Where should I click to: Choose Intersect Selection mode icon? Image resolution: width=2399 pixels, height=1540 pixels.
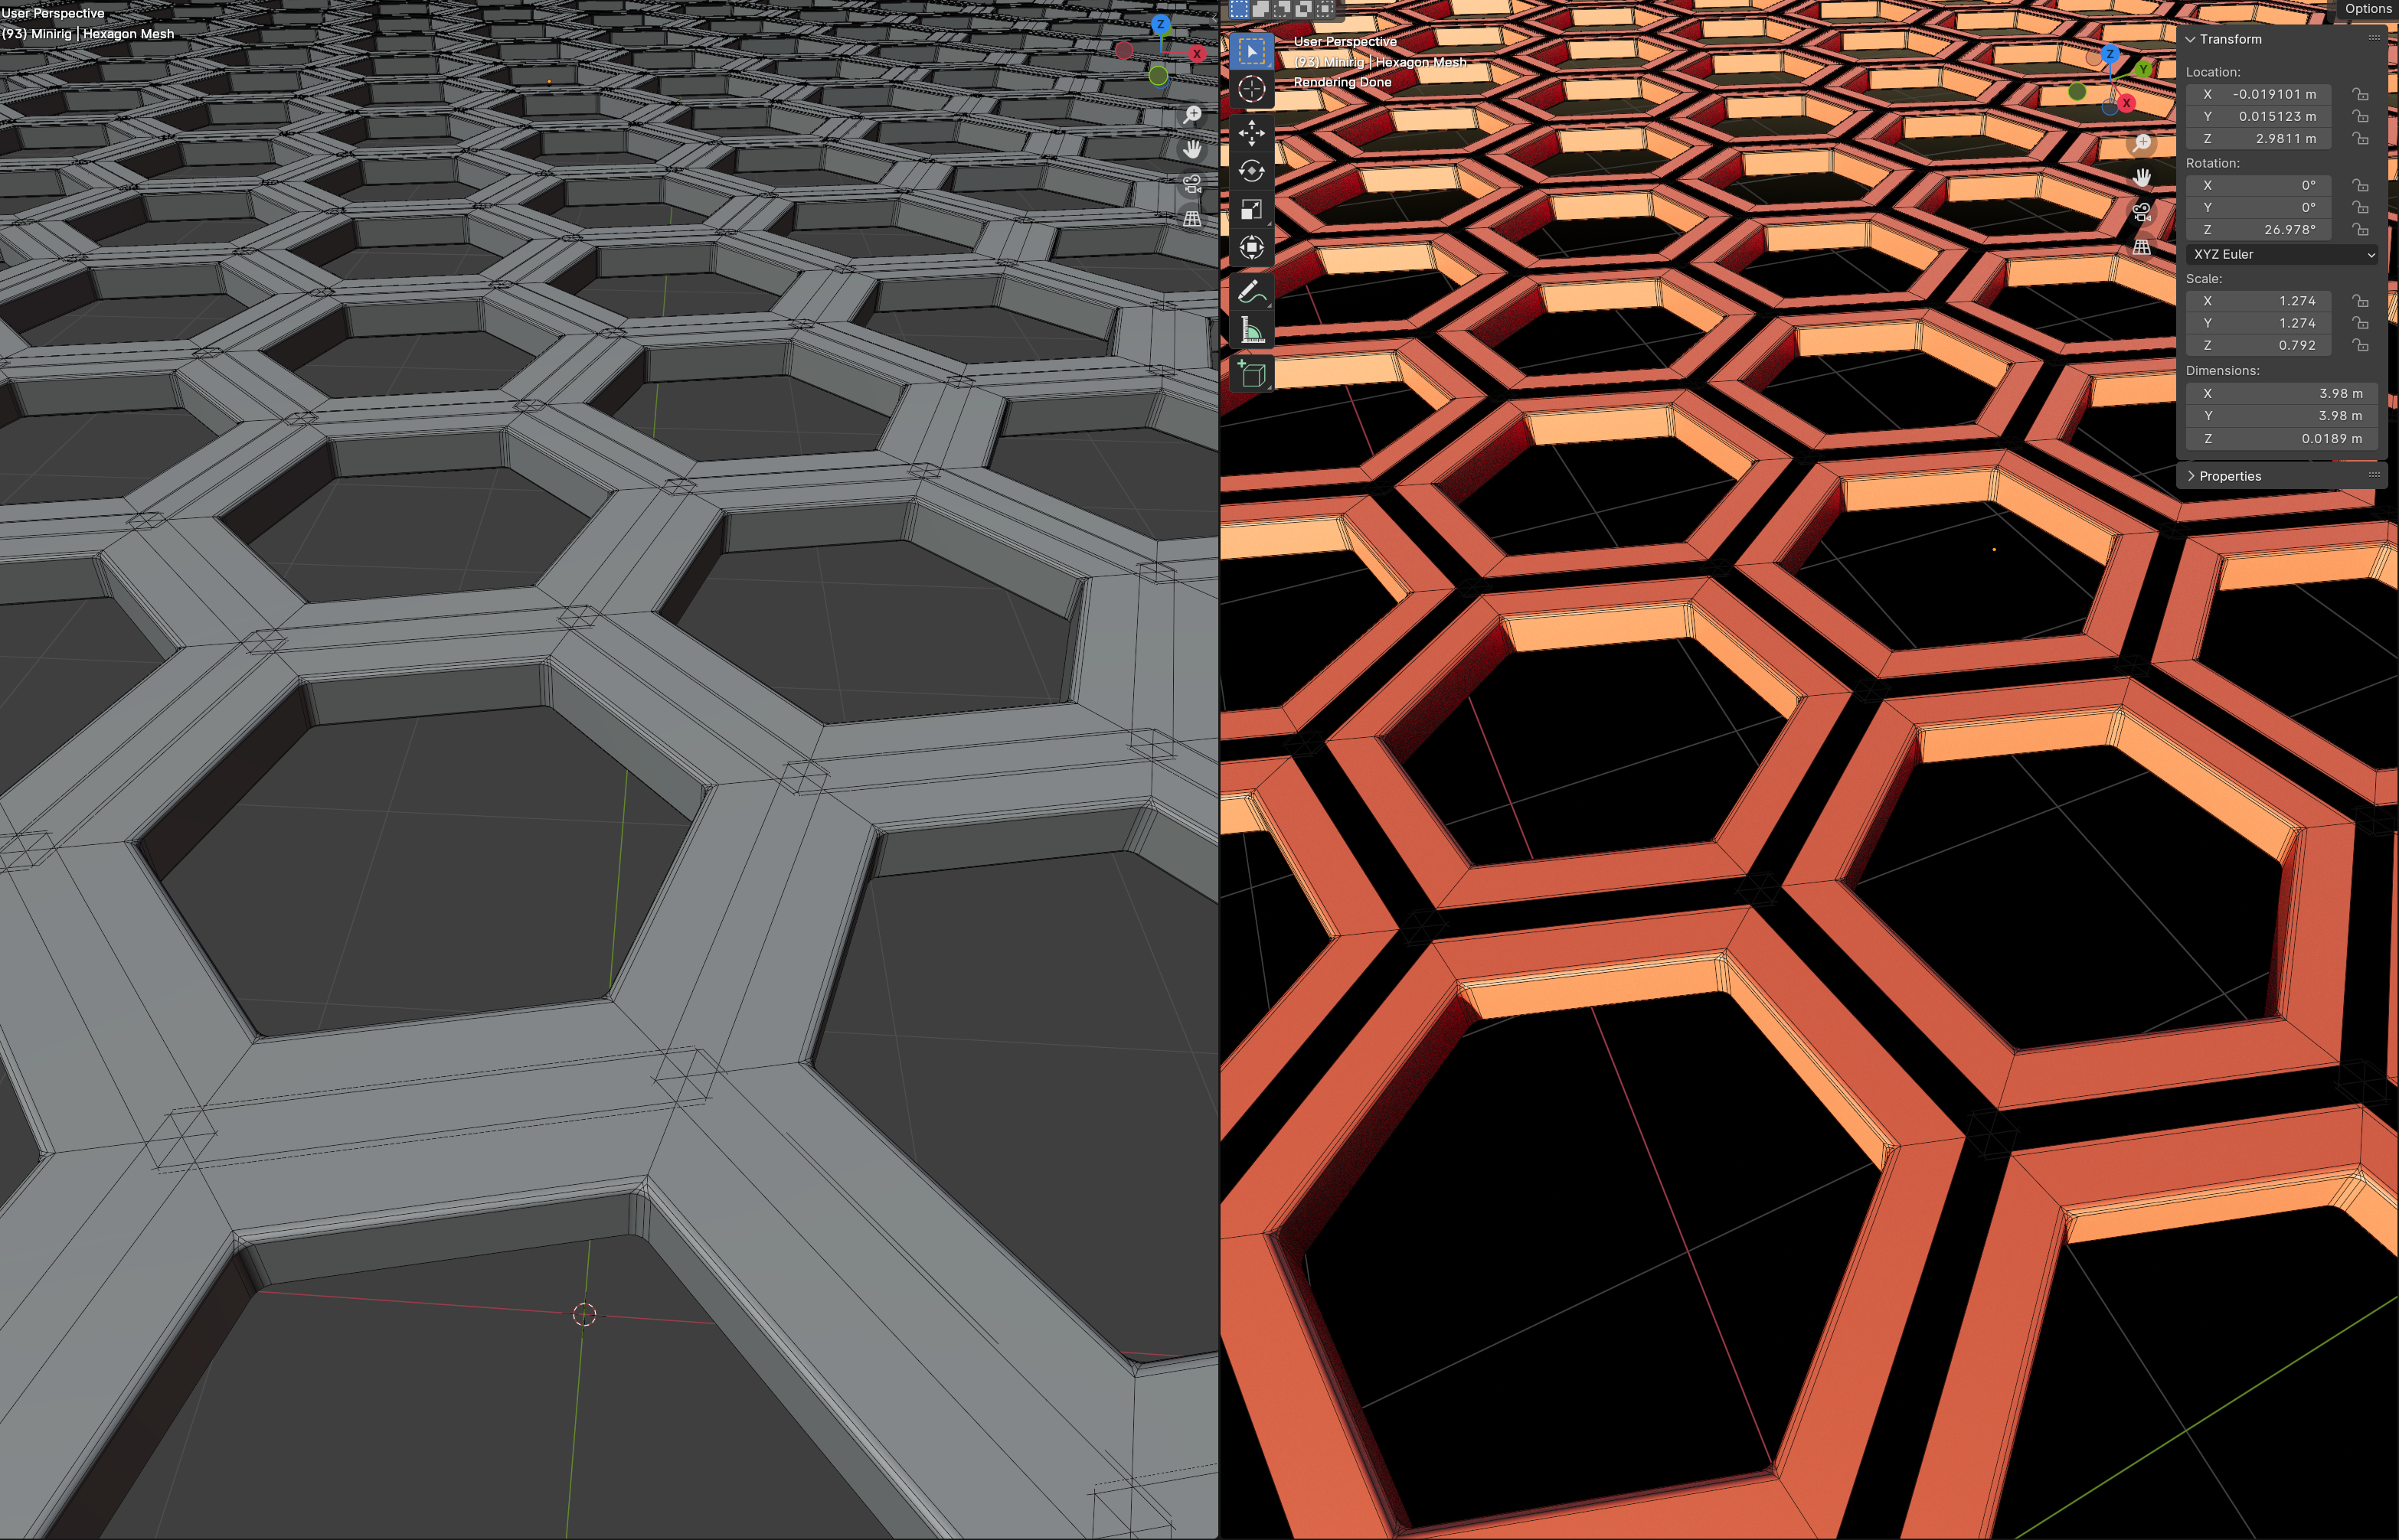(x=1325, y=9)
